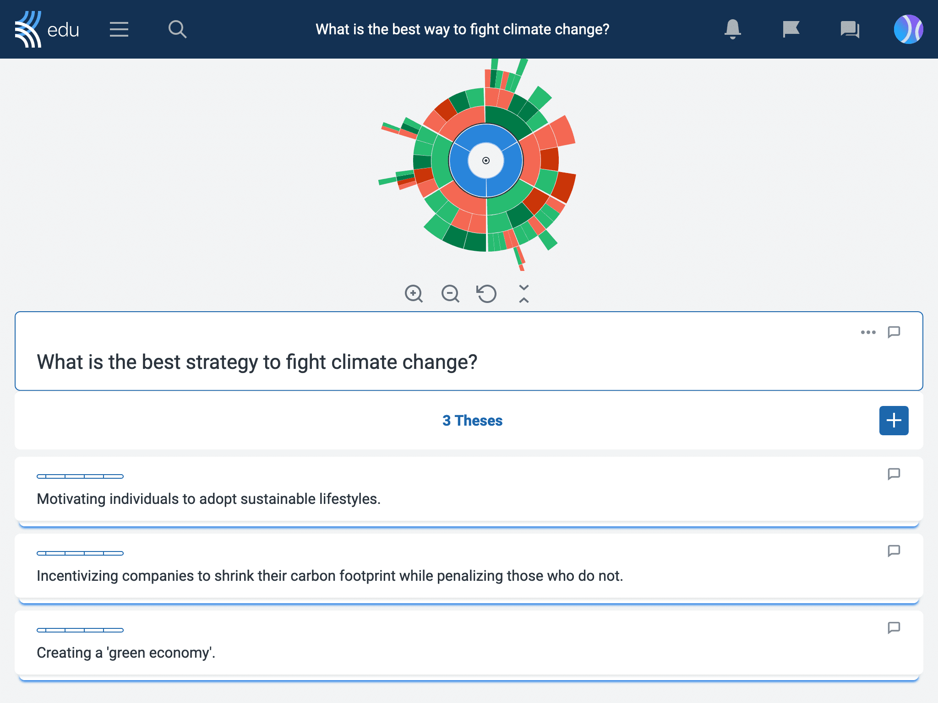The width and height of the screenshot is (938, 703).
Task: Reset the sunburst diagram view
Action: point(486,293)
